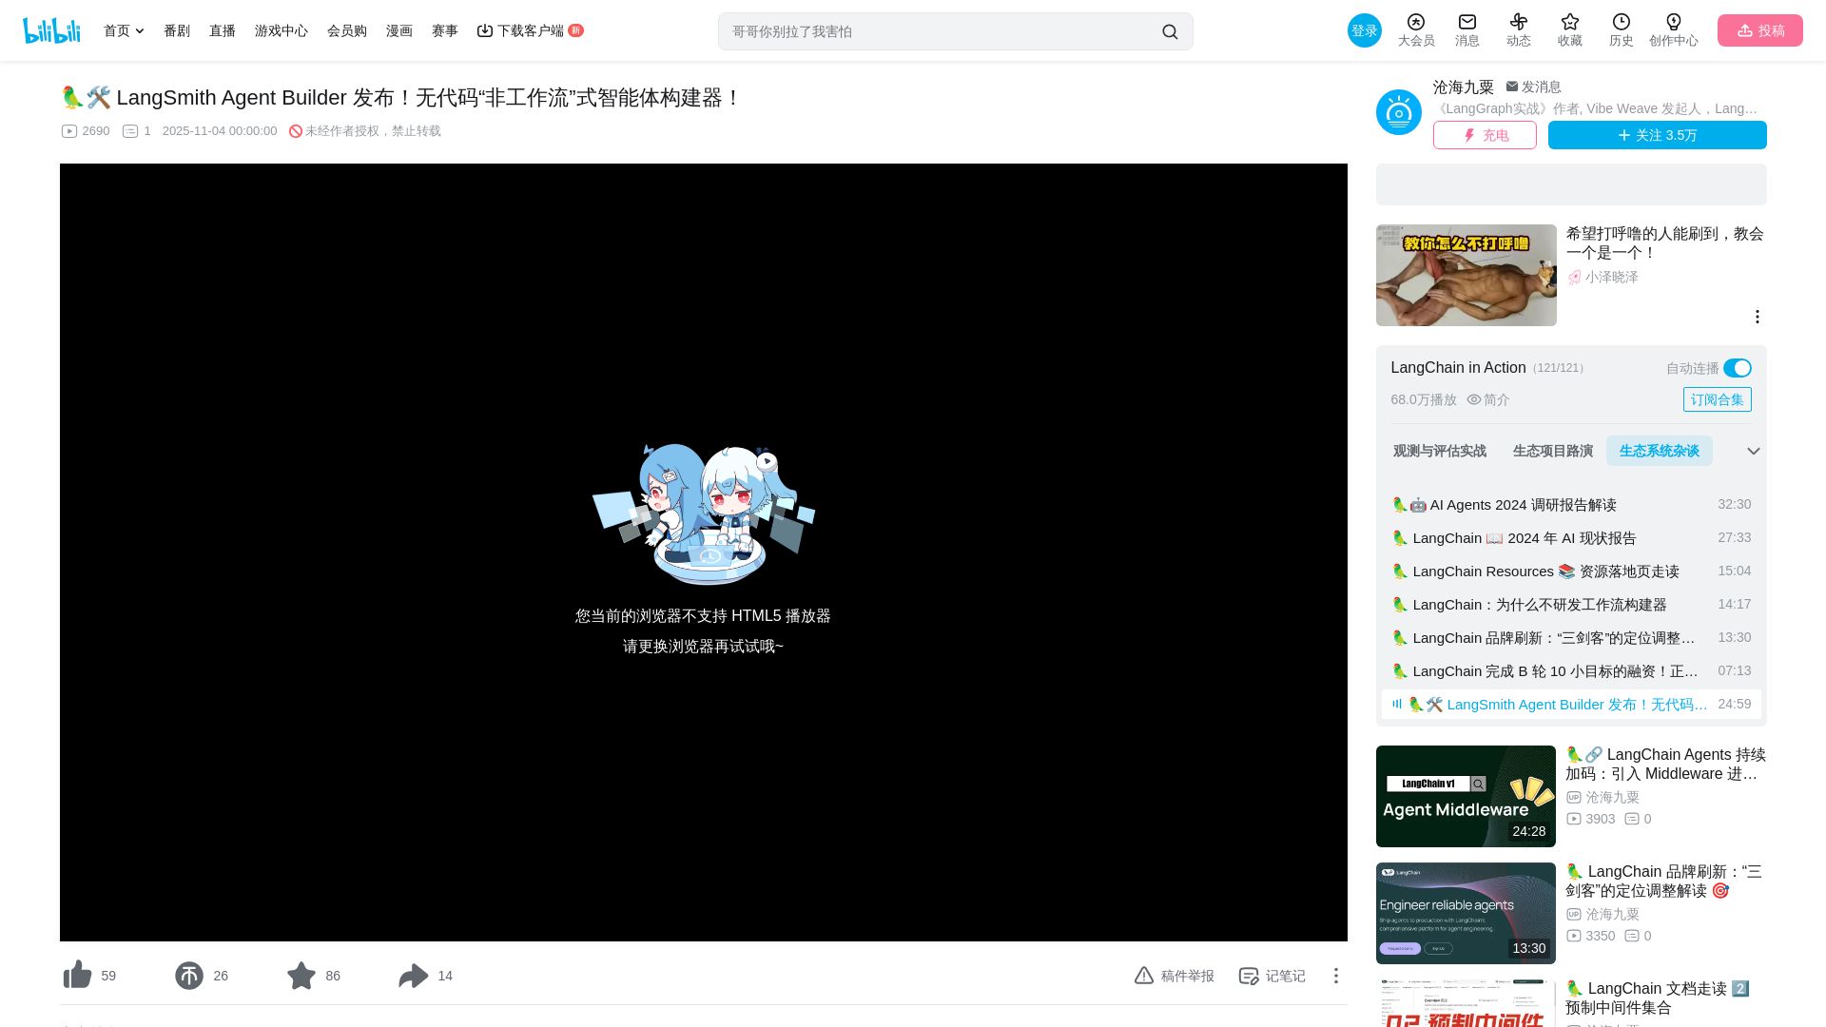Expand the collection section tabs chevron

1754,451
